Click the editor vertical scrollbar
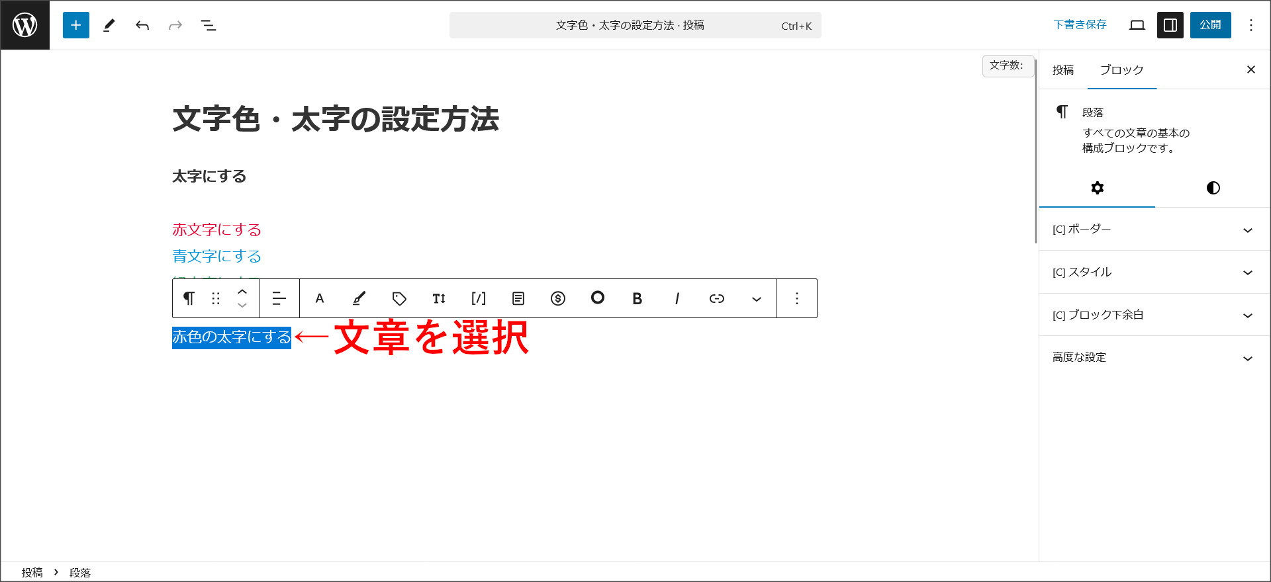This screenshot has width=1271, height=582. [1036, 152]
